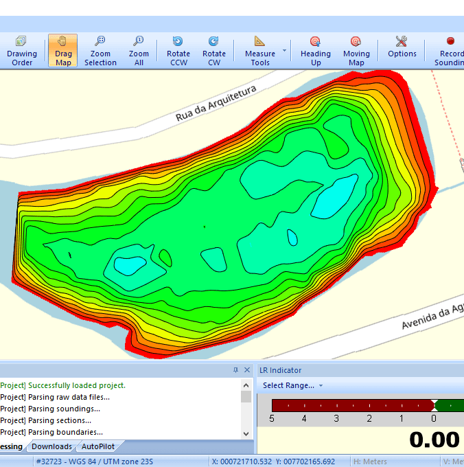Click the Zoom Selection tool
The height and width of the screenshot is (467, 464).
pyautogui.click(x=100, y=51)
